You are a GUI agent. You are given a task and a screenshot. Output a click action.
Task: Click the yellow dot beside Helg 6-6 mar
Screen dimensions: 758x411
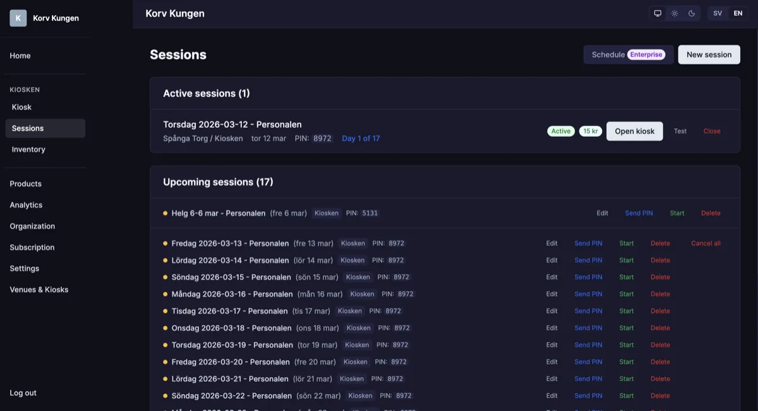pyautogui.click(x=165, y=213)
